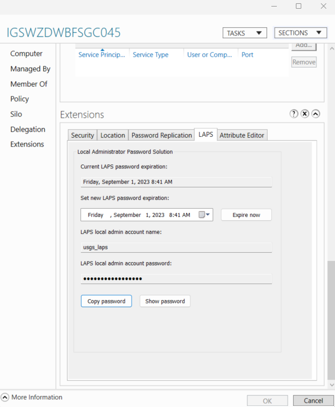Close the Extensions section with X icon
This screenshot has height=407, width=335.
305,114
